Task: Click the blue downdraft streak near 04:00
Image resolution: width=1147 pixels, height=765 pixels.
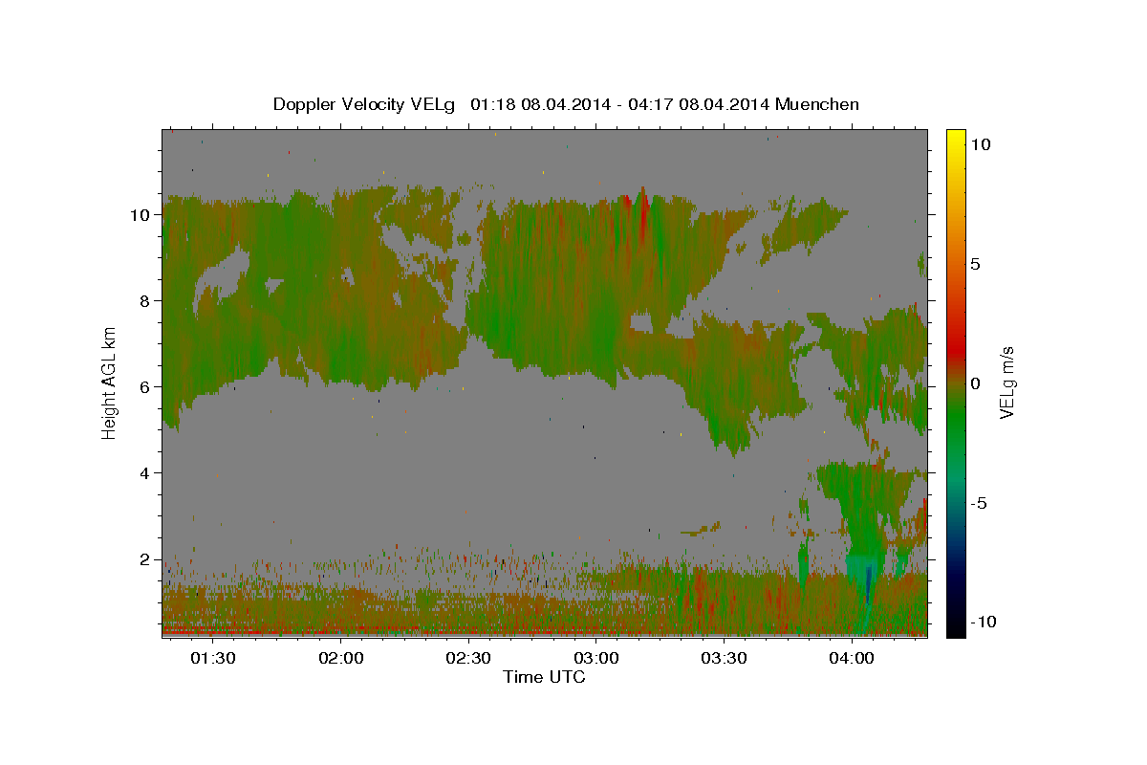Action: [x=868, y=583]
